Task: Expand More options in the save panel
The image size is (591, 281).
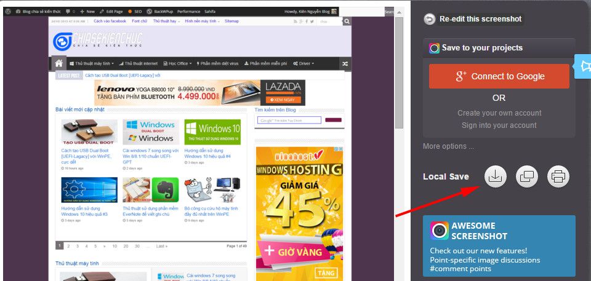Action: coord(448,146)
